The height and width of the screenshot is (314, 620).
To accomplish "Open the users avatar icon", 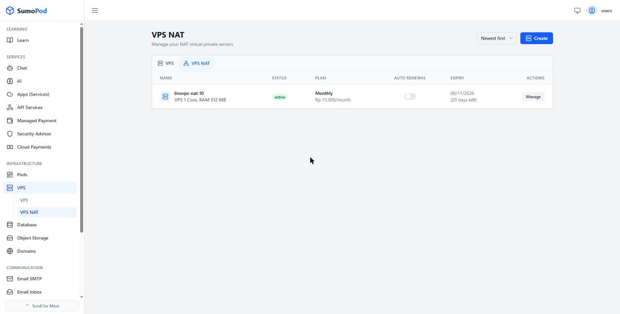I will tap(592, 10).
